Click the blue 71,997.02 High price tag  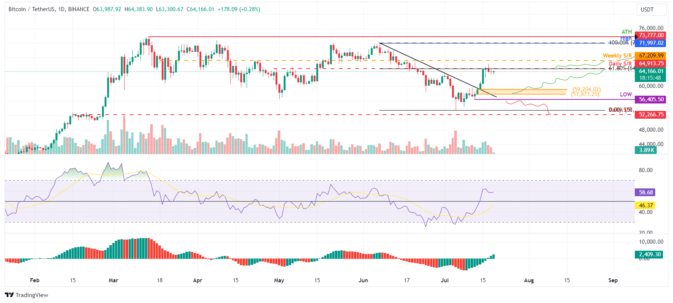click(650, 43)
